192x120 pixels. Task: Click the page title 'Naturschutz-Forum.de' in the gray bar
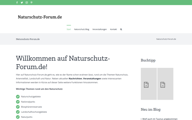pos(28,39)
